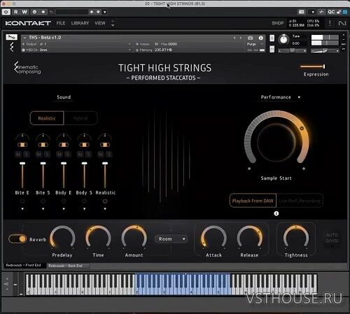The height and width of the screenshot is (314, 350).
Task: Click the NI logo icon
Action: [x=342, y=23]
